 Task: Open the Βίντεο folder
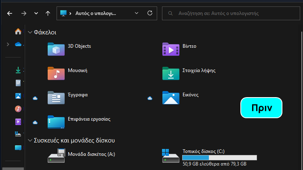pos(179,49)
